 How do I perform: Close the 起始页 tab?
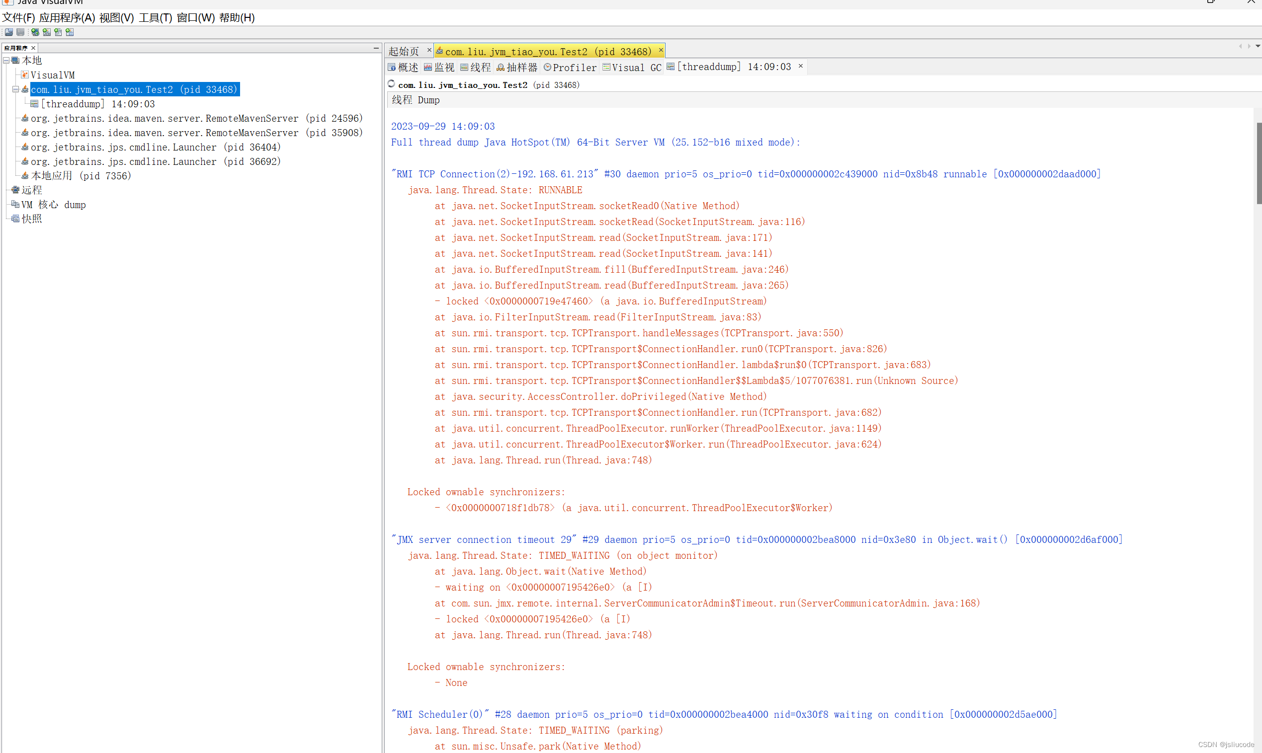[x=429, y=50]
